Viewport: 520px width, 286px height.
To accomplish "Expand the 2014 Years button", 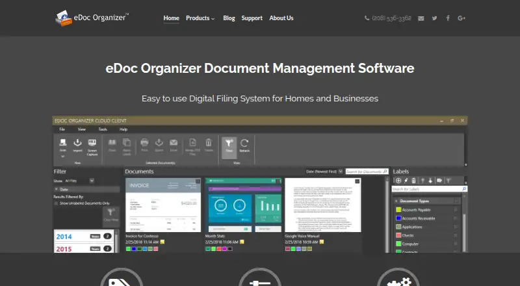I will (95, 236).
